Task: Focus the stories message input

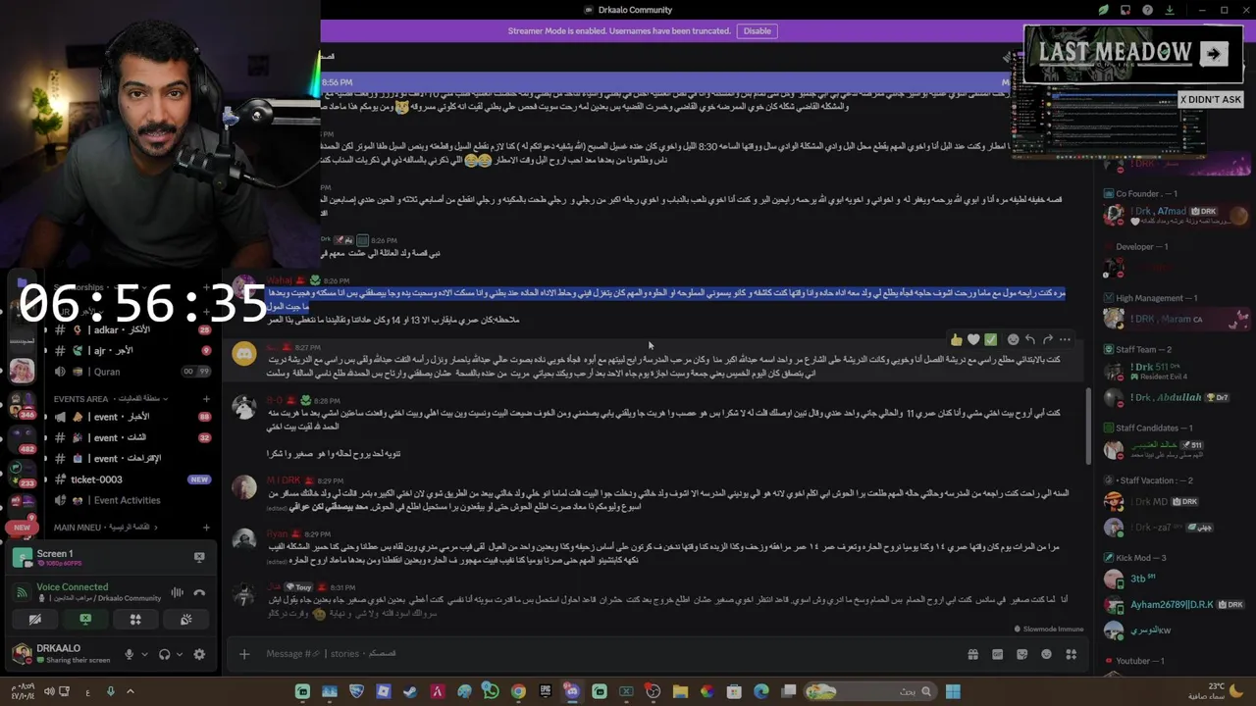Action: tap(608, 654)
